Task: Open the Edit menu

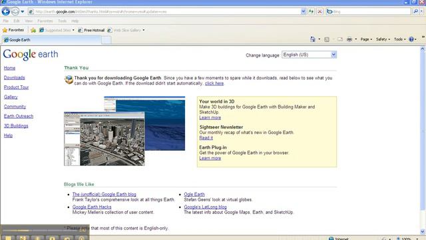Action: [16, 21]
